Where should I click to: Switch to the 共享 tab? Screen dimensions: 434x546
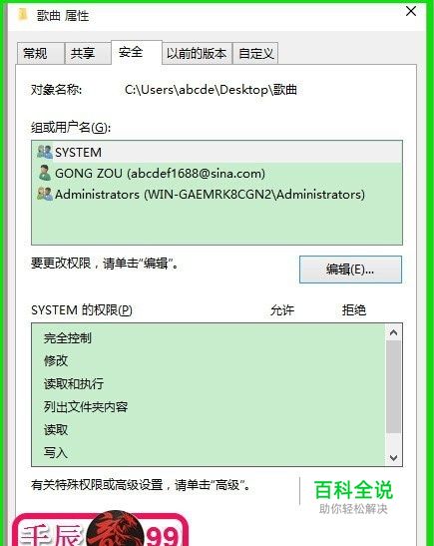[88, 53]
